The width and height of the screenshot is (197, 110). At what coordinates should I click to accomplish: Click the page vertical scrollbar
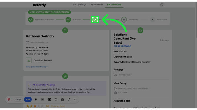tap(196, 20)
